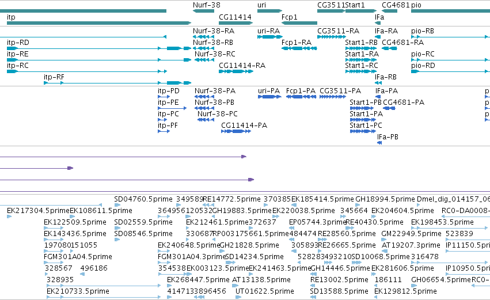Click the Start1-PB protein label

click(x=365, y=102)
